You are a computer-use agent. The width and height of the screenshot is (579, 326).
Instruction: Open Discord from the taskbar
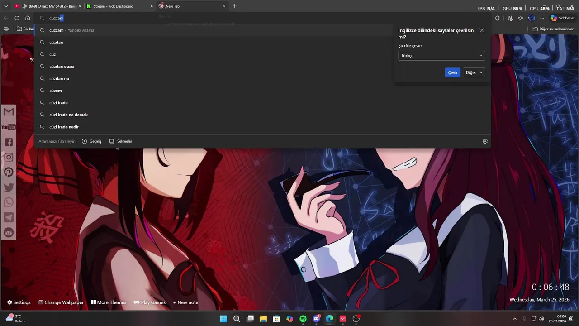pos(317,319)
